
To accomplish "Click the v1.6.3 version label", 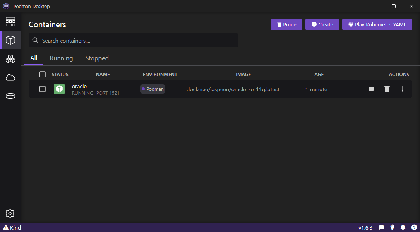I will (365, 228).
